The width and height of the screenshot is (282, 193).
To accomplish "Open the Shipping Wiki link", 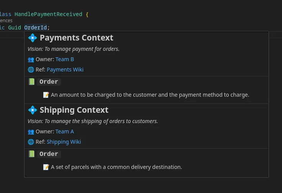I will (x=64, y=142).
